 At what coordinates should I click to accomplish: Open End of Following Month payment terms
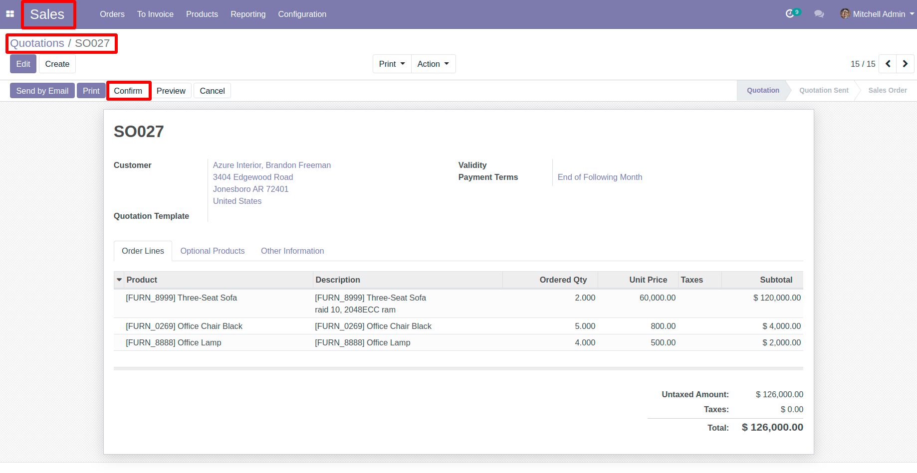(x=600, y=177)
